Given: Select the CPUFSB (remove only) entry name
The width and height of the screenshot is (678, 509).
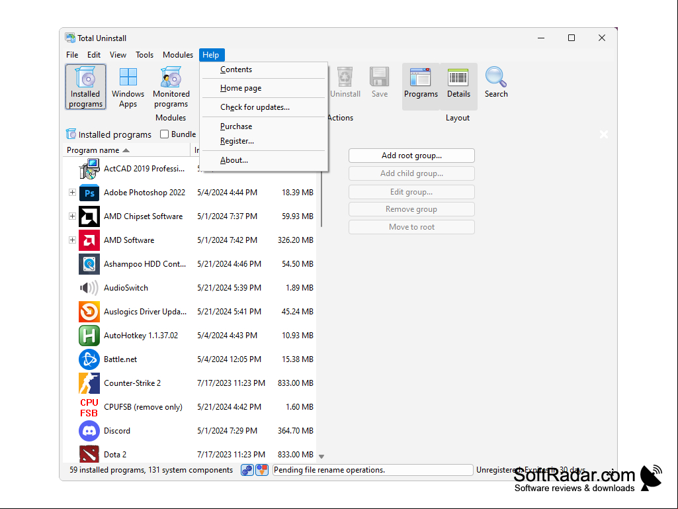Looking at the screenshot, I should (143, 407).
